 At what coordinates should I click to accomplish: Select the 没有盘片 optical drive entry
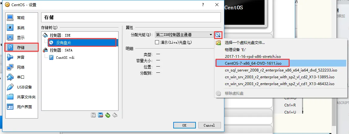[82, 42]
